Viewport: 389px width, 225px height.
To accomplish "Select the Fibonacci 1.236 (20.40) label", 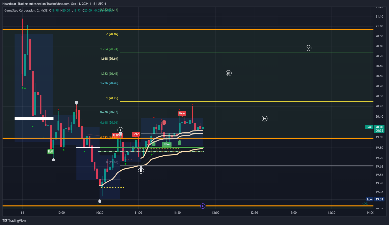I will coord(109,83).
